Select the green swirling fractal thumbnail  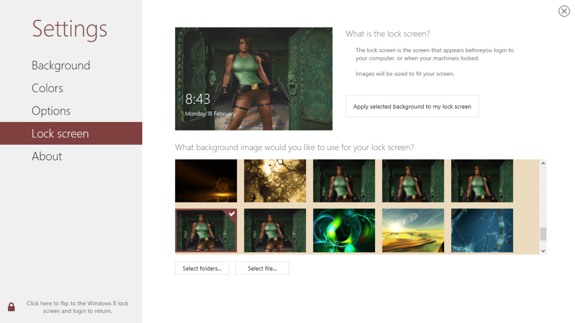pos(344,230)
